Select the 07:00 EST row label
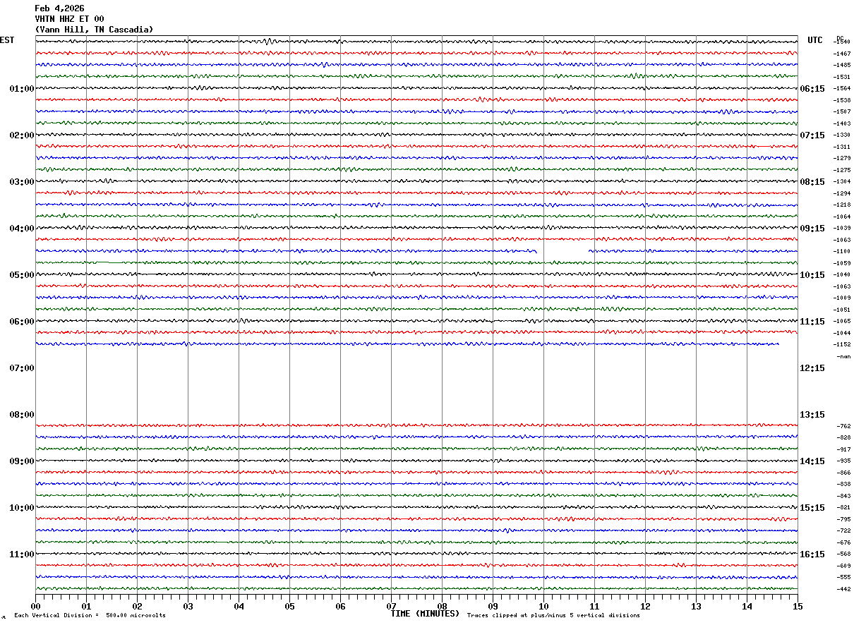 (22, 368)
